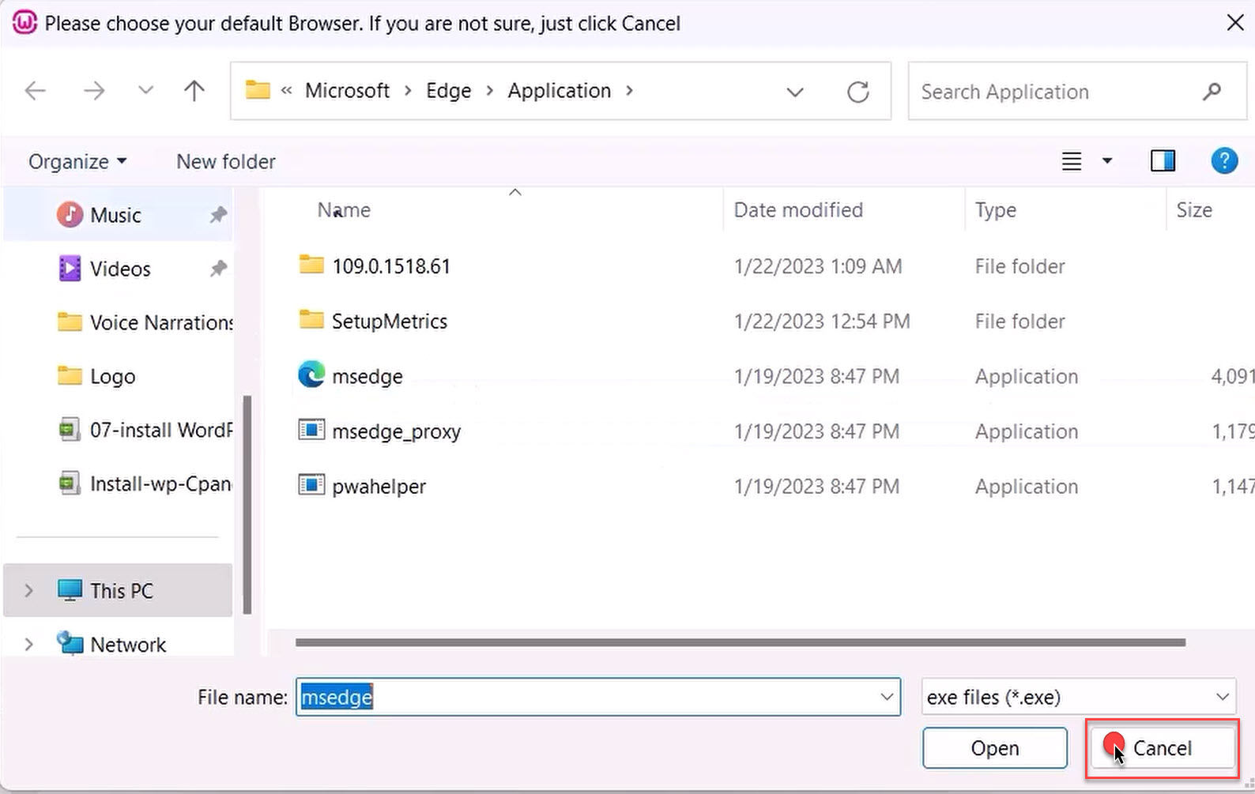Click the msedge_proxy file icon

click(311, 429)
